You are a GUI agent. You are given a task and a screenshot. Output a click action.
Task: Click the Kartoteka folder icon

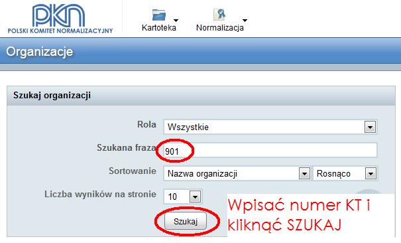[159, 15]
